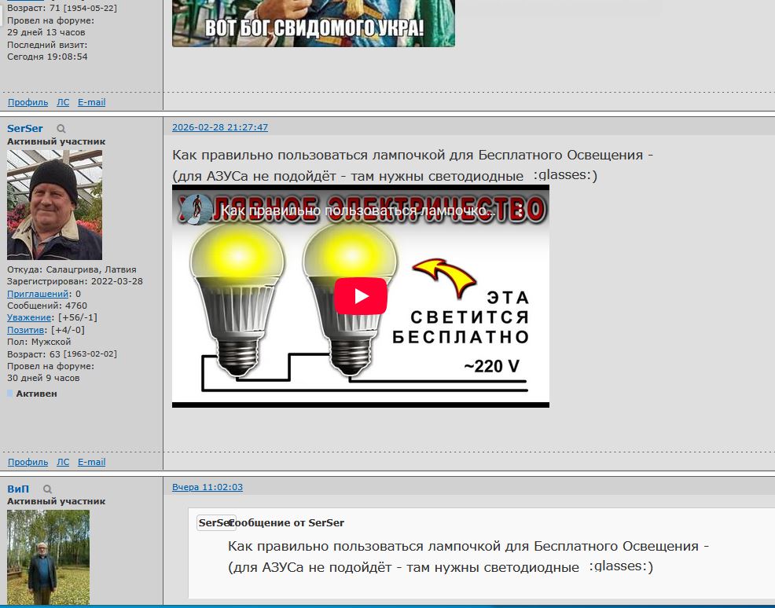
Task: Open the YouTube video's three-dot menu
Action: 520,211
